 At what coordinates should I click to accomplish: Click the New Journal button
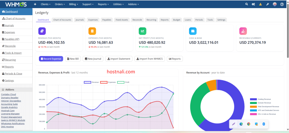[93, 59]
